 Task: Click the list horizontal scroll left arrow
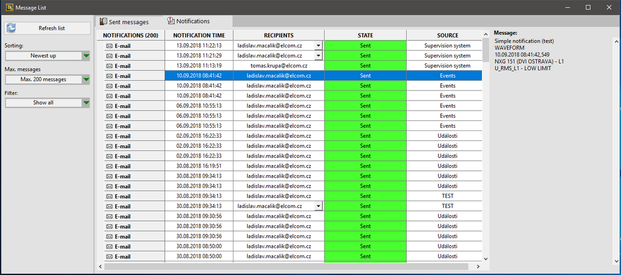pyautogui.click(x=101, y=267)
